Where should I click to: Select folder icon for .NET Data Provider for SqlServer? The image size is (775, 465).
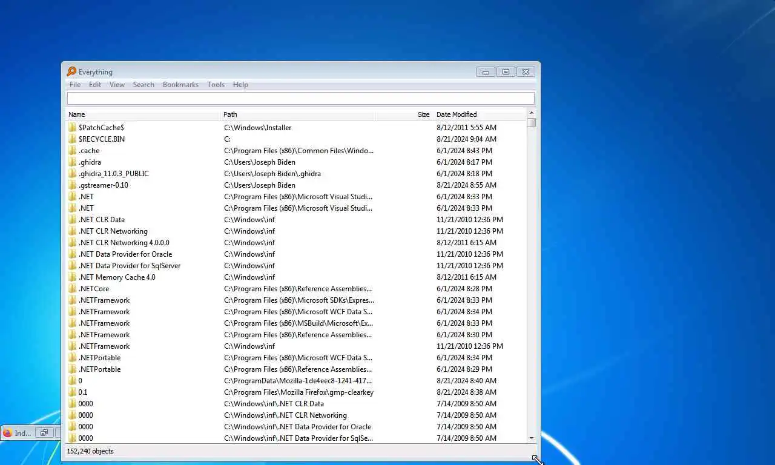point(72,266)
